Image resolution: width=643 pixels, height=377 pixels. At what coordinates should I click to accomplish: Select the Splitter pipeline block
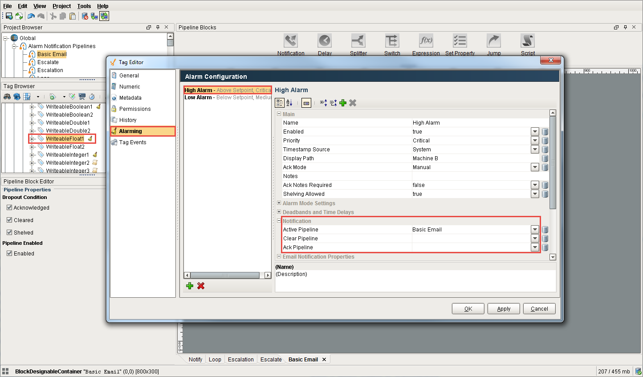(x=358, y=41)
